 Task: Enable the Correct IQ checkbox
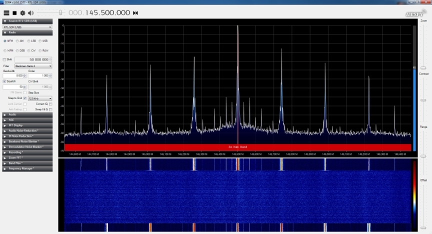[x=50, y=103]
